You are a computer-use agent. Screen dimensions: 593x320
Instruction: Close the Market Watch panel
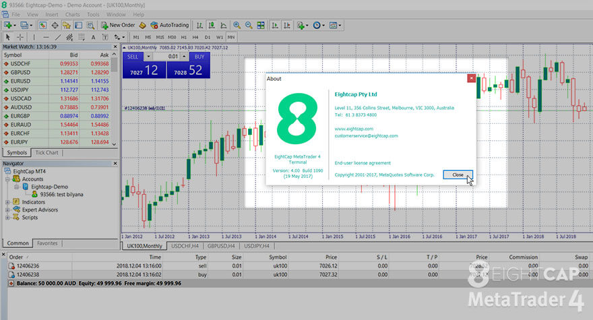(115, 46)
